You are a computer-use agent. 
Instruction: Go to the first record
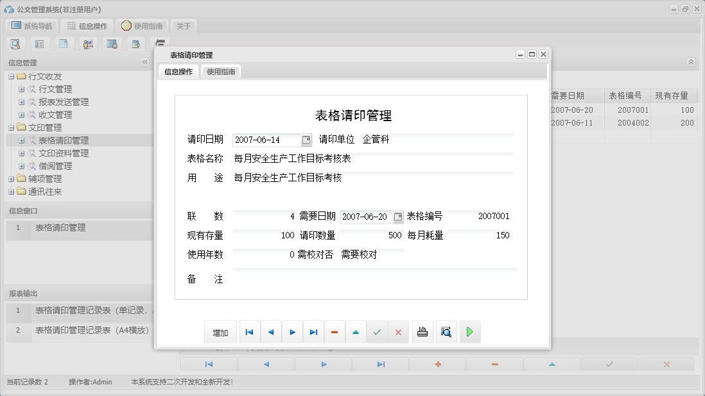pos(249,332)
